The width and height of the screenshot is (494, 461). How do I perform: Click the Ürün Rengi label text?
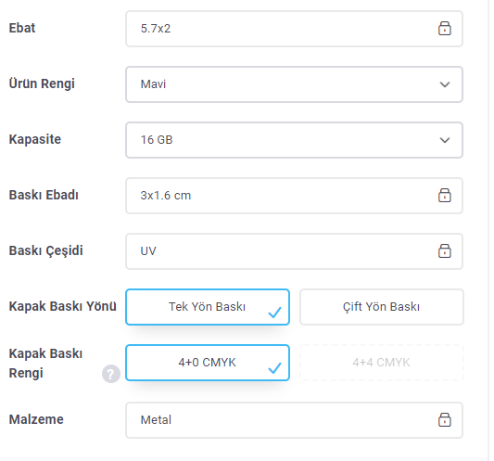click(x=42, y=83)
